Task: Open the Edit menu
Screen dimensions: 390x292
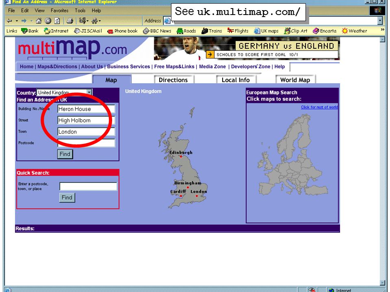Action: [x=25, y=11]
